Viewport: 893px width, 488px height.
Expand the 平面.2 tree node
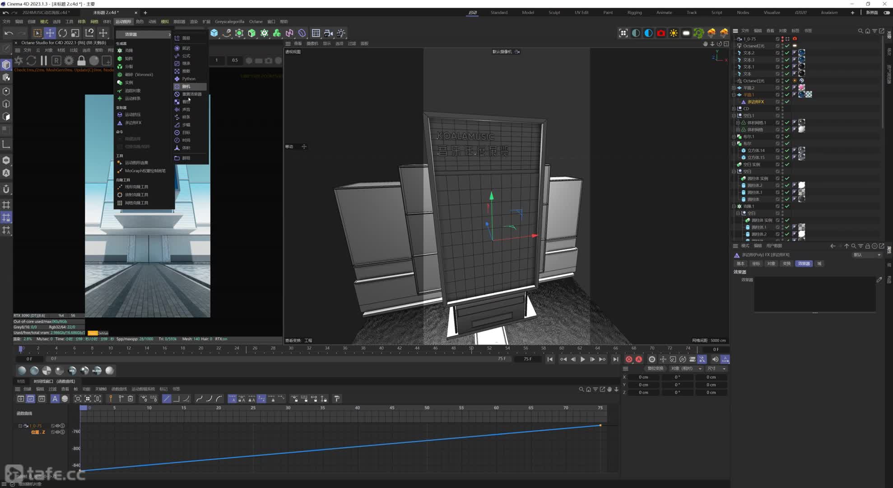[734, 88]
